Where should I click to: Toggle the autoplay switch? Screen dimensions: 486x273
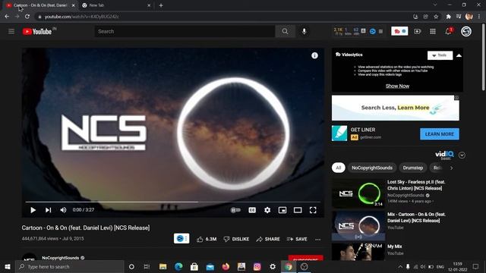235,210
